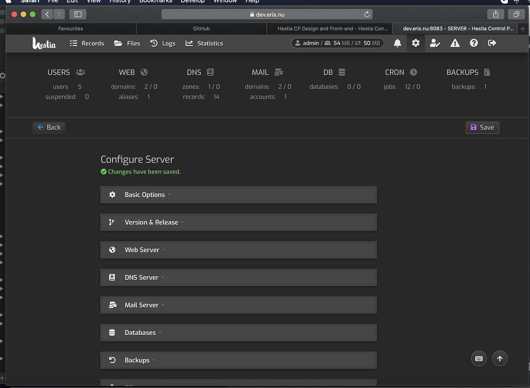Switch to the GitHub tab
The height and width of the screenshot is (388, 530).
pyautogui.click(x=201, y=28)
